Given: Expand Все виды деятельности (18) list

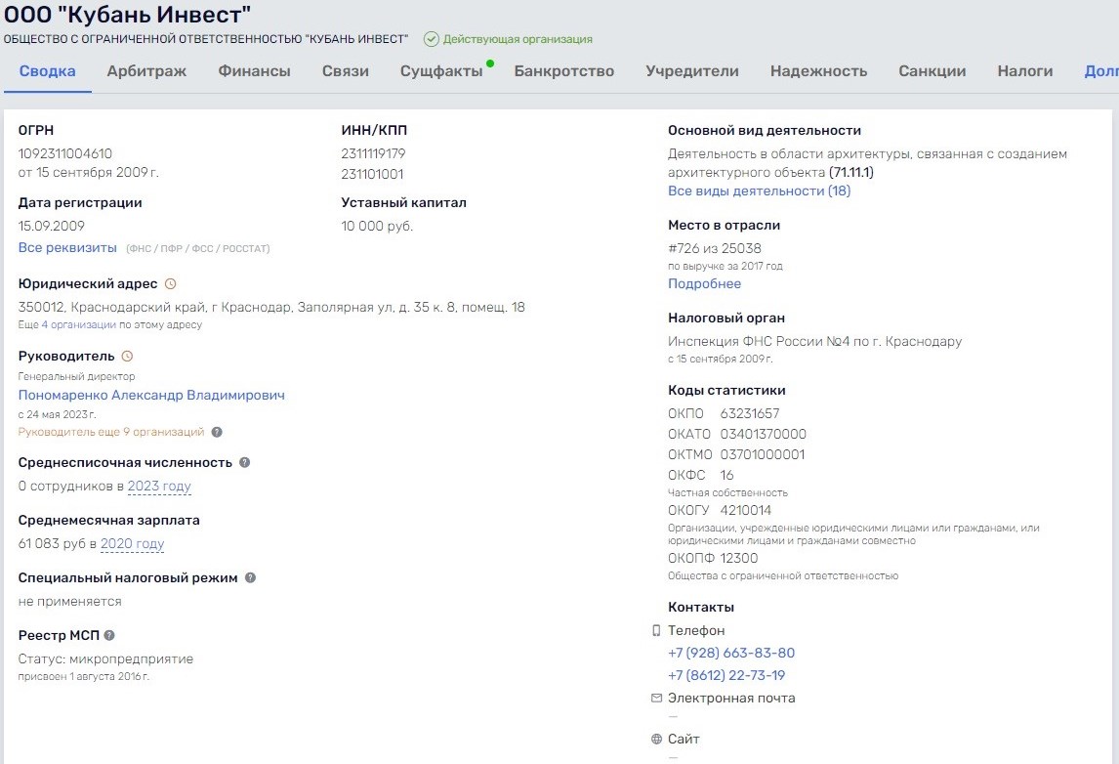Looking at the screenshot, I should 759,191.
